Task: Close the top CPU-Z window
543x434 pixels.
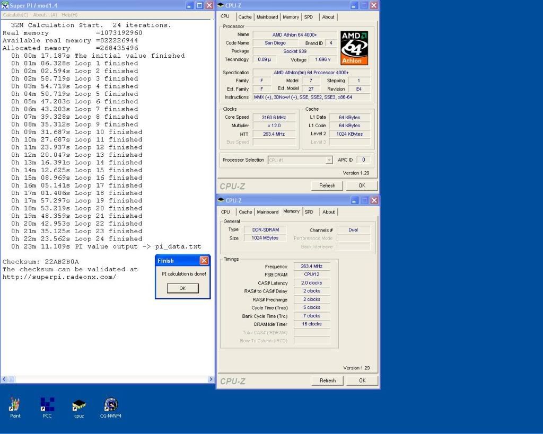Action: pos(374,5)
